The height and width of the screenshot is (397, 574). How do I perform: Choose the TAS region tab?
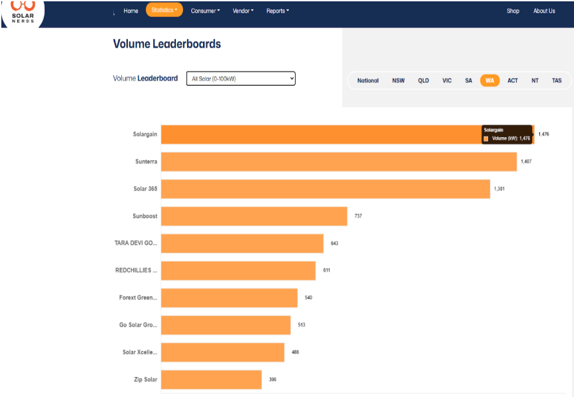[x=557, y=80]
